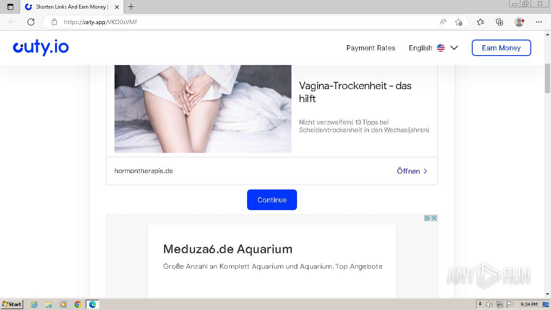Launch Internet Explorer from the taskbar
The height and width of the screenshot is (310, 551).
coord(34,304)
